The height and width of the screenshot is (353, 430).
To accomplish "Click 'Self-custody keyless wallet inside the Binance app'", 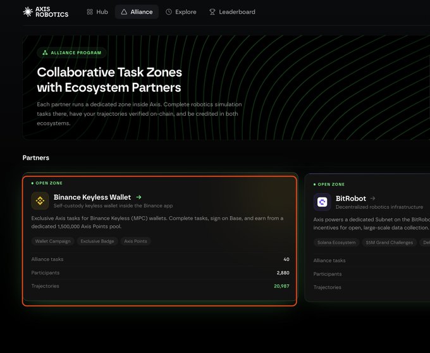I will click(113, 206).
